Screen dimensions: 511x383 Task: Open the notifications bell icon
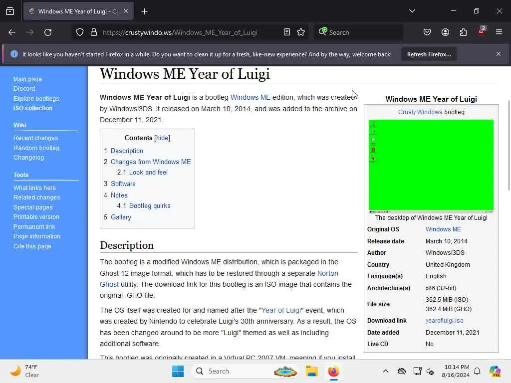(x=477, y=371)
